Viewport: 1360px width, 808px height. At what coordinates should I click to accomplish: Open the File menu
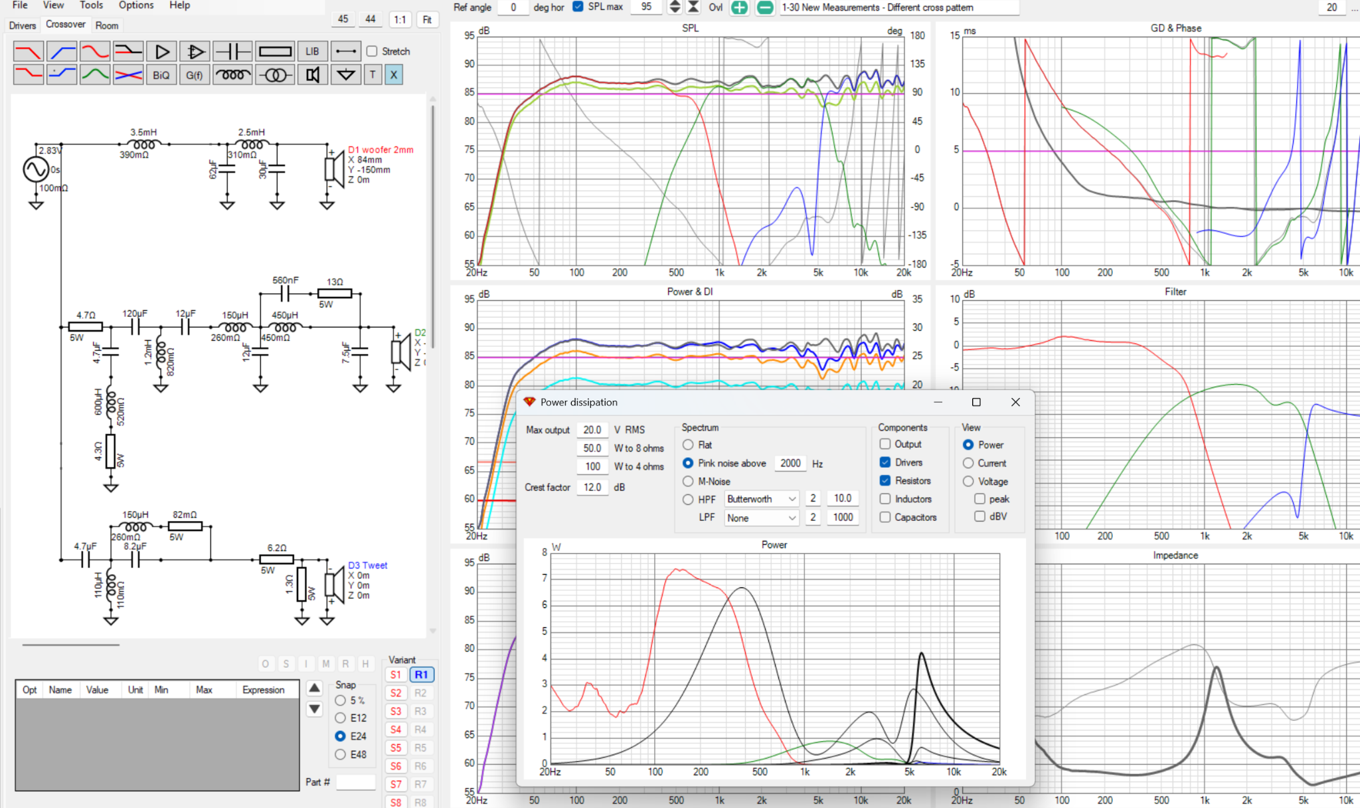tap(20, 5)
